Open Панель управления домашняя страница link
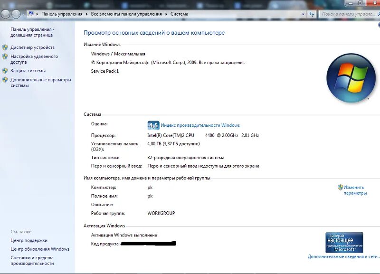Viewport: 380px width, 274px height. [x=32, y=32]
